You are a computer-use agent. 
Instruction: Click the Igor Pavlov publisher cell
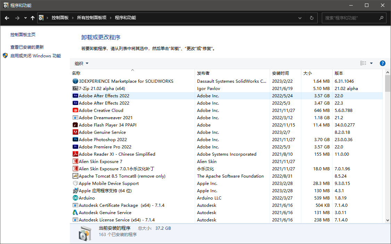pos(209,88)
